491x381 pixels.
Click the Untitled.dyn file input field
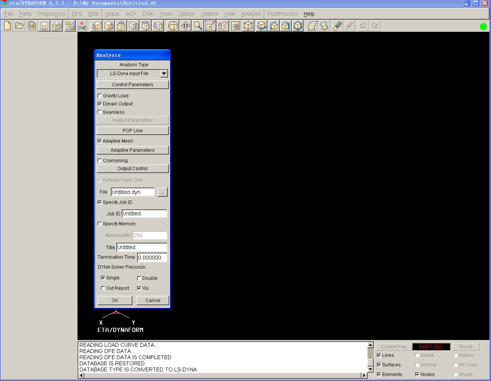(x=133, y=192)
